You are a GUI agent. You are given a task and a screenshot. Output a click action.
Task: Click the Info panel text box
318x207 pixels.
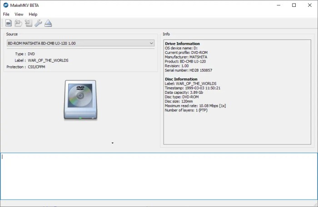click(237, 92)
